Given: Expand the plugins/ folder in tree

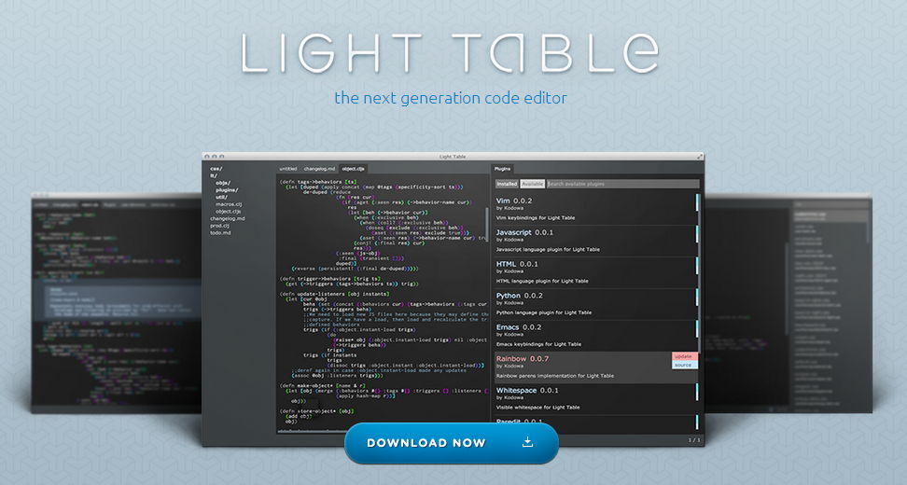Looking at the screenshot, I should pyautogui.click(x=227, y=189).
